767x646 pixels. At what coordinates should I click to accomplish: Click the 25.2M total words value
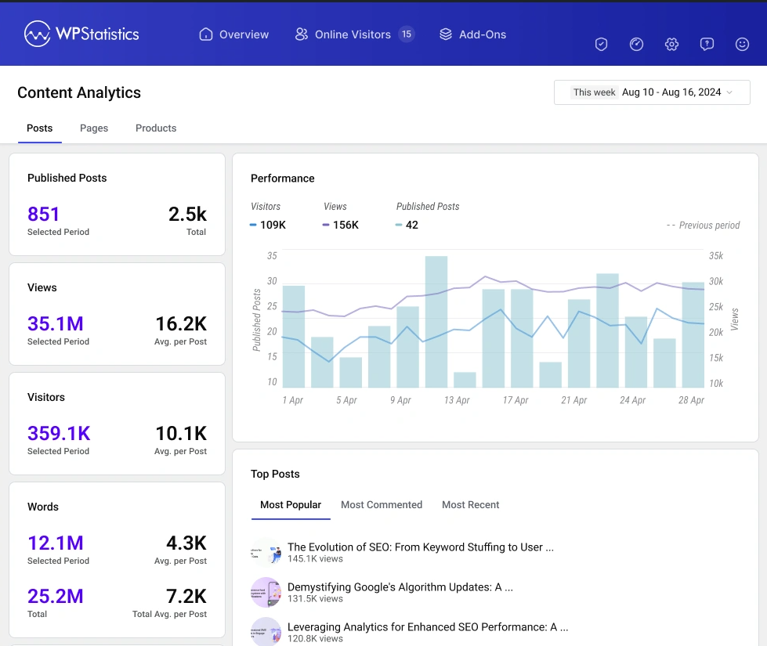[x=56, y=596]
